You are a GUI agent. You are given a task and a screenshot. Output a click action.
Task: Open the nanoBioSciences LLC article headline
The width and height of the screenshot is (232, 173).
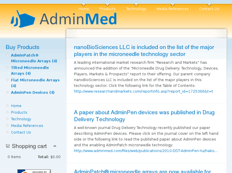coord(144,51)
